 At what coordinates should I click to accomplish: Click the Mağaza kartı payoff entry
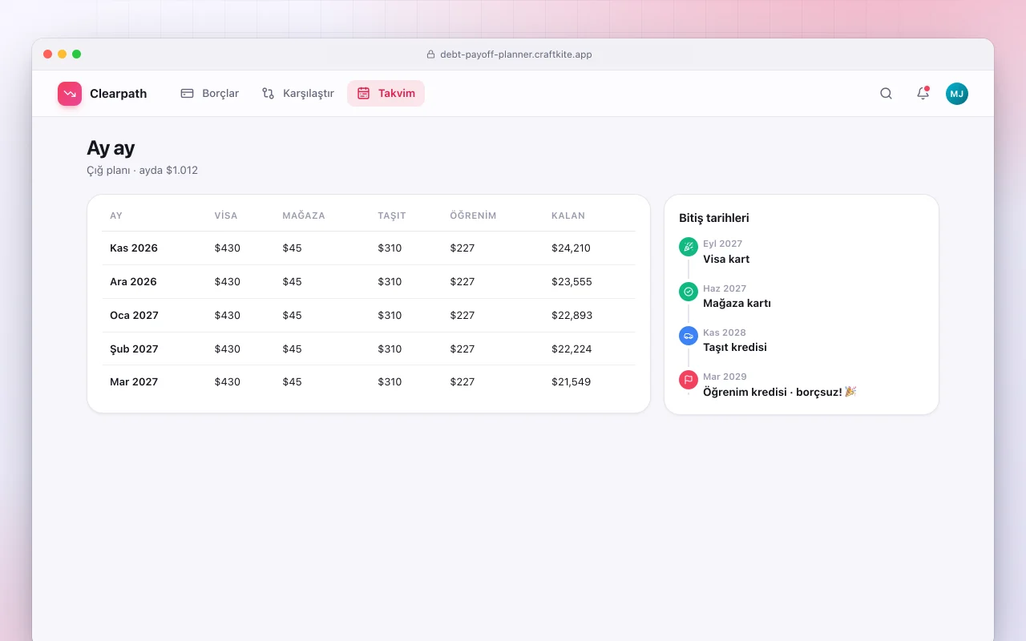(x=737, y=304)
